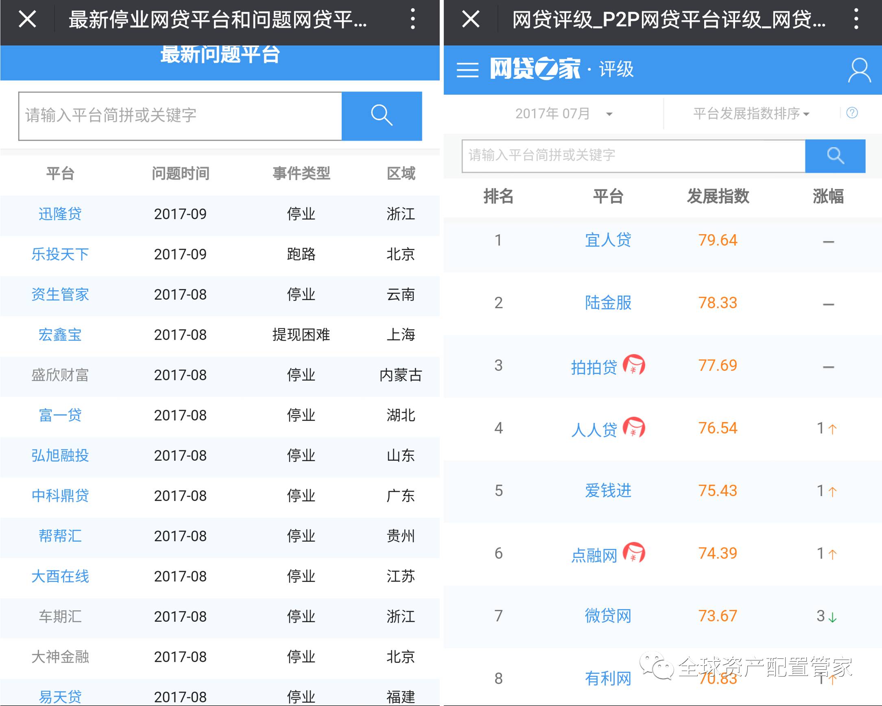Click the red envelope icon beside 拍拍贷
This screenshot has height=706, width=882.
pos(634,364)
